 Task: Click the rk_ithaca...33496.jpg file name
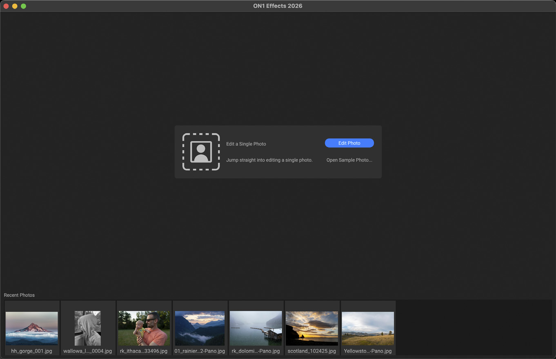point(144,351)
